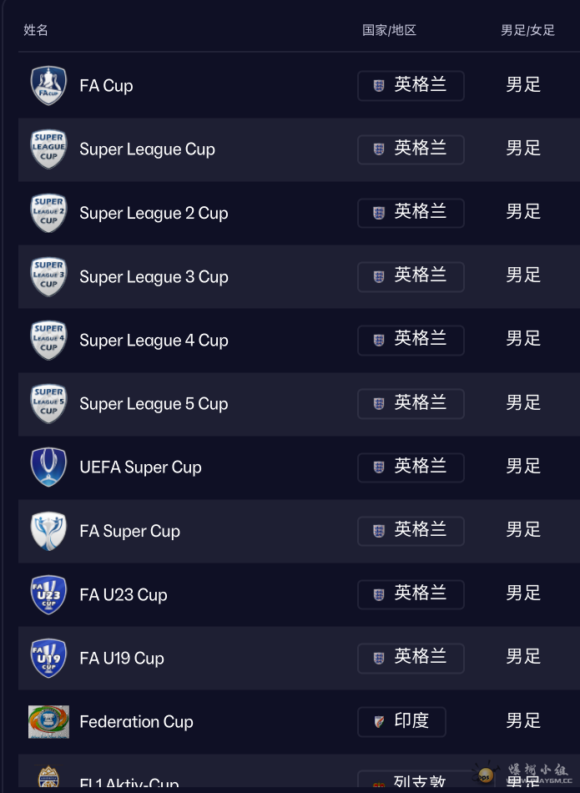Sort by the 姓名 column header

pos(36,31)
